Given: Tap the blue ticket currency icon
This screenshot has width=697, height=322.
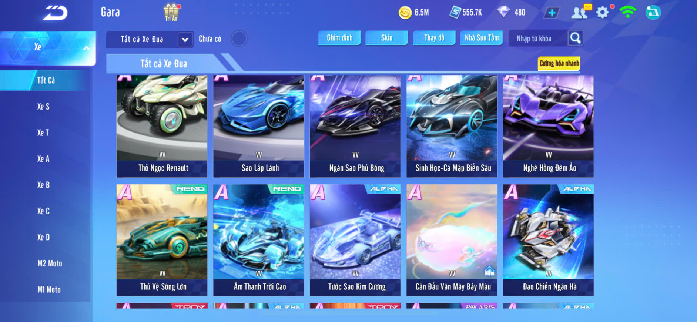Looking at the screenshot, I should [x=455, y=12].
